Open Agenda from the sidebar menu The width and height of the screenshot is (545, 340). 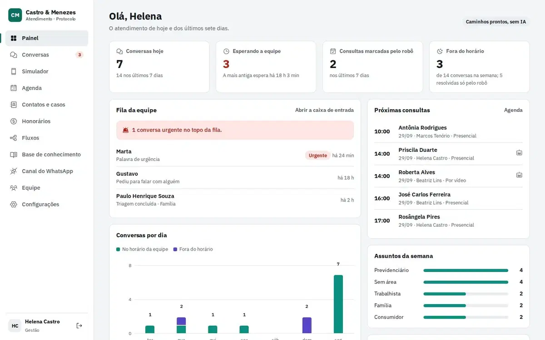coord(47,88)
